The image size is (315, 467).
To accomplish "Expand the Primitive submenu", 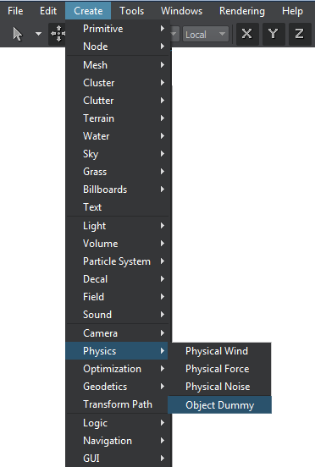I will [x=118, y=29].
